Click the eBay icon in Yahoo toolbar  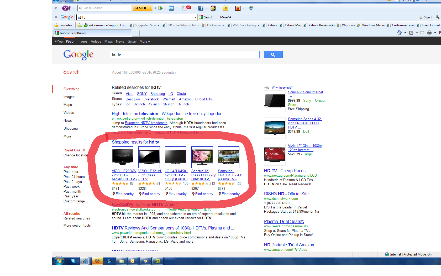225,8
